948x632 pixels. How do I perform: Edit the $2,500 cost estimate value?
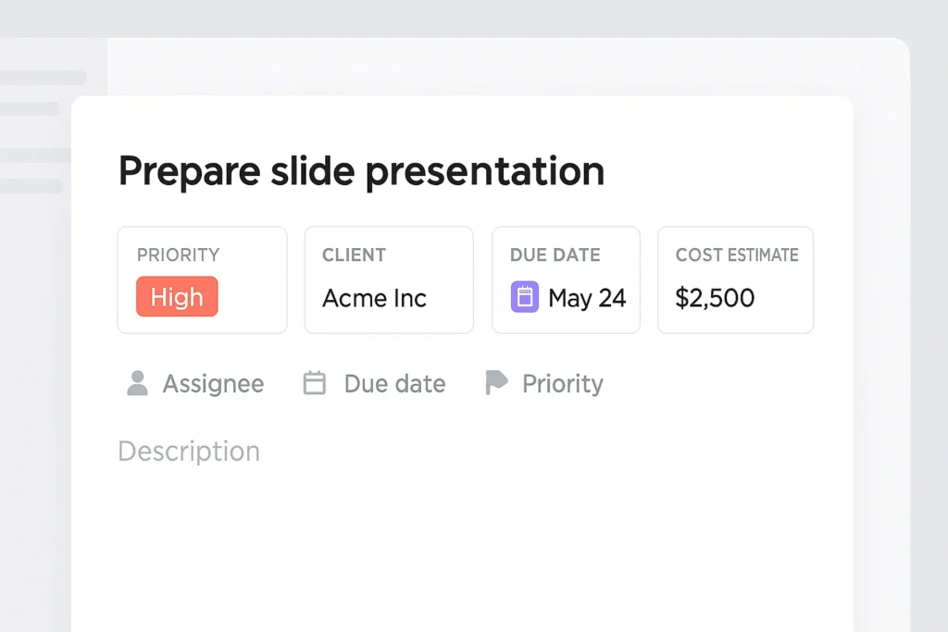(715, 298)
